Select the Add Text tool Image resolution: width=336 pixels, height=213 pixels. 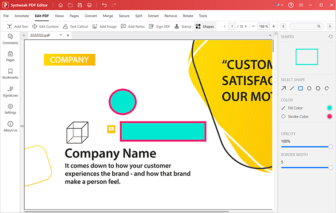tap(17, 27)
